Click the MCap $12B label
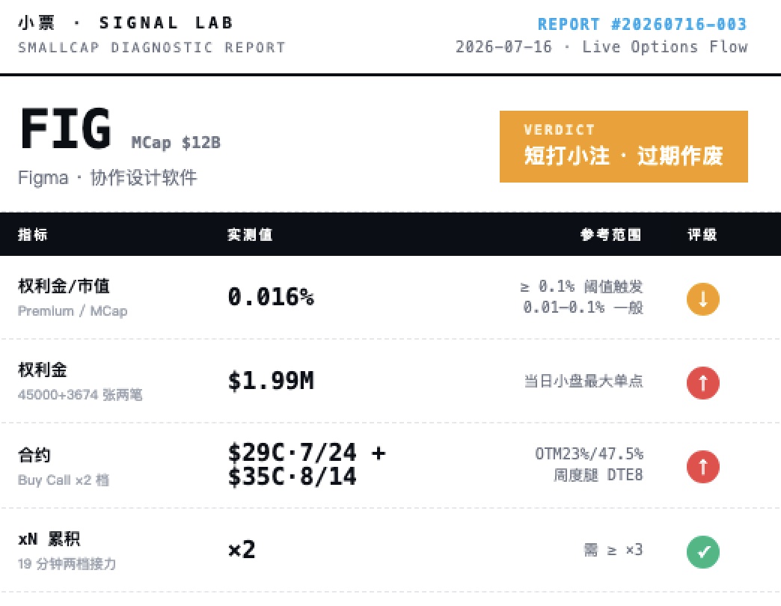This screenshot has height=606, width=781. pos(176,142)
